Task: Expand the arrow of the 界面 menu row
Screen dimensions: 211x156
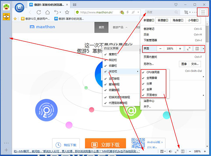Action: (x=203, y=49)
